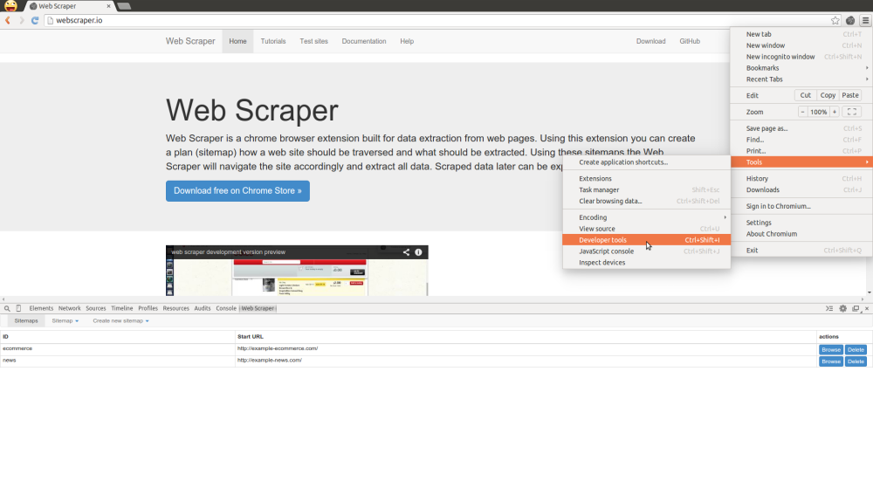Open the Sitemaps tab

pos(26,320)
